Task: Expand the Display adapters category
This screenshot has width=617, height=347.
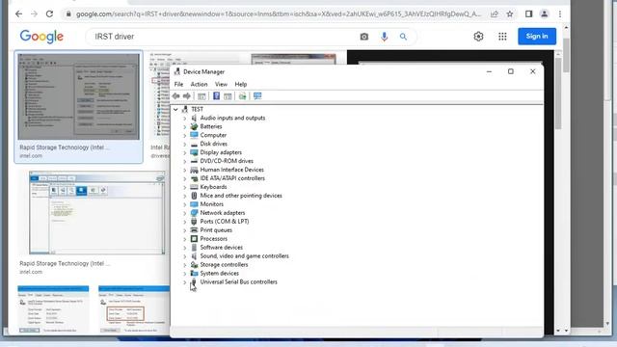Action: pyautogui.click(x=184, y=152)
